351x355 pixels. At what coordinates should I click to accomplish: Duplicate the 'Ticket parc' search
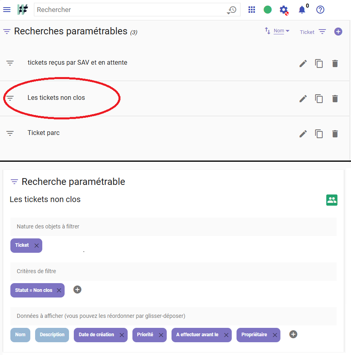pos(319,134)
